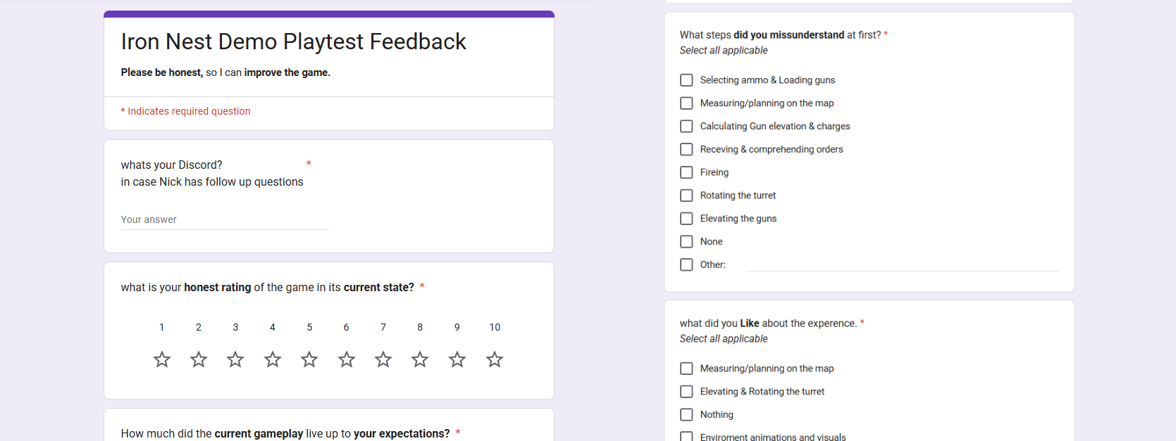Check 'Fireing' checkbox
This screenshot has height=441, width=1176.
click(x=686, y=172)
